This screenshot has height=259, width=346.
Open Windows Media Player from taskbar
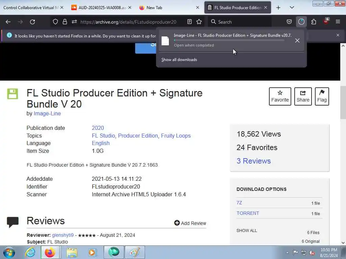[92, 252]
